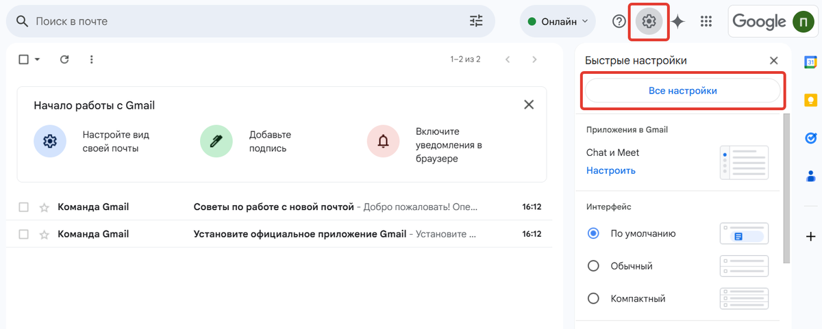Screen dimensions: 822x329
Task: Close the Быстрые настройки panel
Action: [x=774, y=60]
